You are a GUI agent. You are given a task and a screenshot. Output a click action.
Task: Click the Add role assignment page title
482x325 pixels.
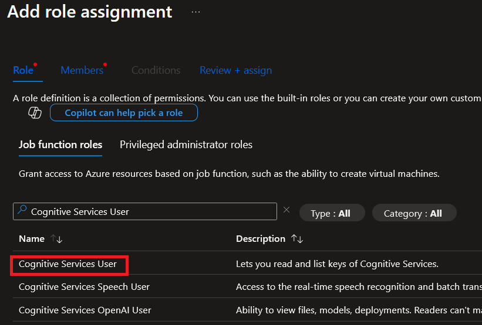click(89, 12)
